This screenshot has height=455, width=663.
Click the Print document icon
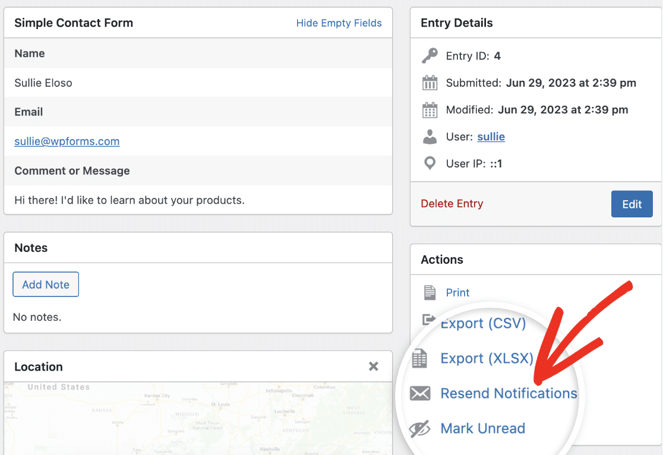pos(429,292)
